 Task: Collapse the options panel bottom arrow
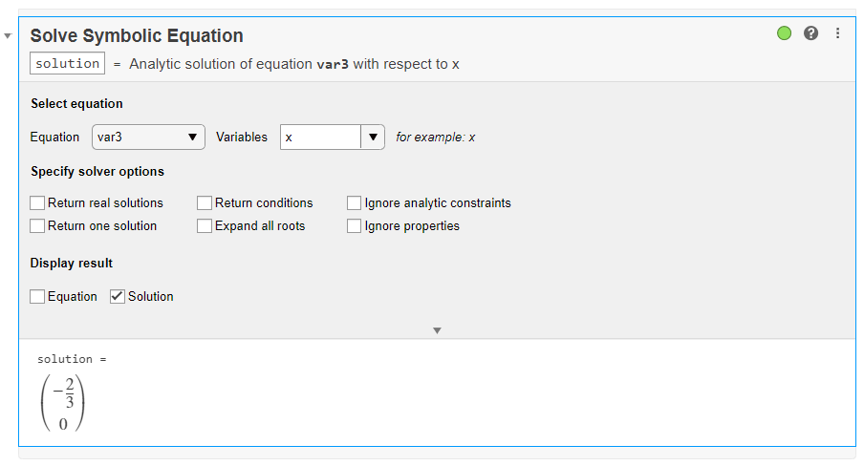point(437,330)
